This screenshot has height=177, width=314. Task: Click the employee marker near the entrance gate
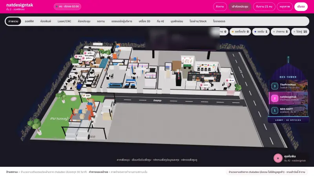click(x=230, y=80)
